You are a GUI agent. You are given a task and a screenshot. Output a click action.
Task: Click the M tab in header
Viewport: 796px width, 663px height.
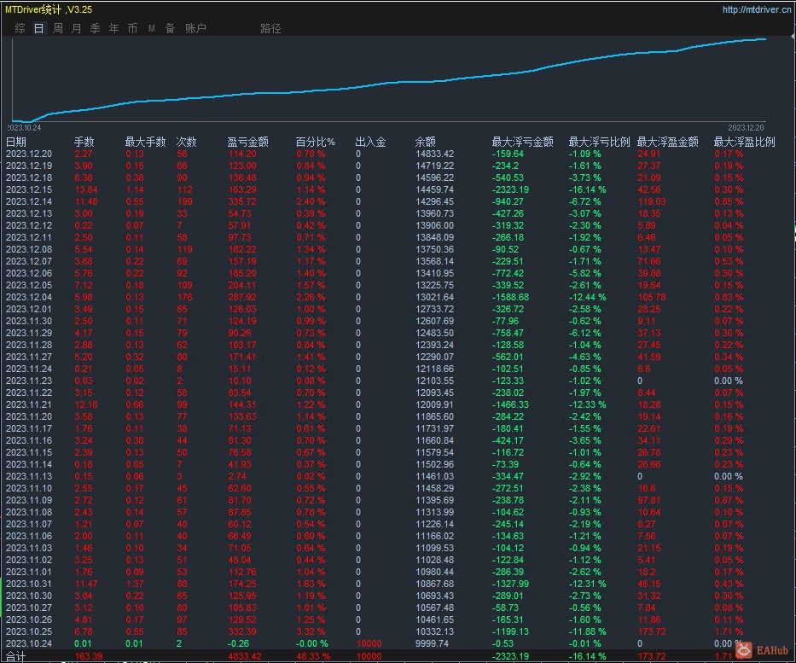click(151, 28)
